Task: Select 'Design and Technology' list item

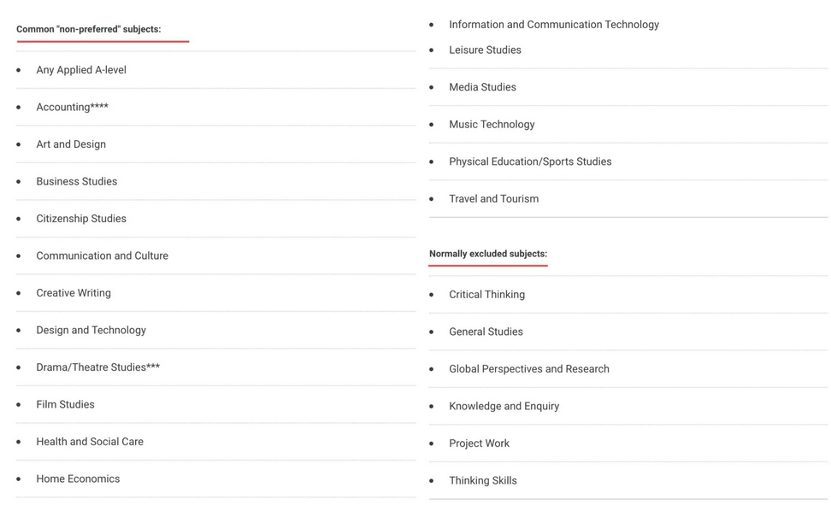Action: click(91, 330)
